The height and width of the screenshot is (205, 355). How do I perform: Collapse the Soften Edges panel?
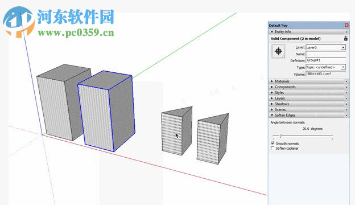pyautogui.click(x=272, y=115)
